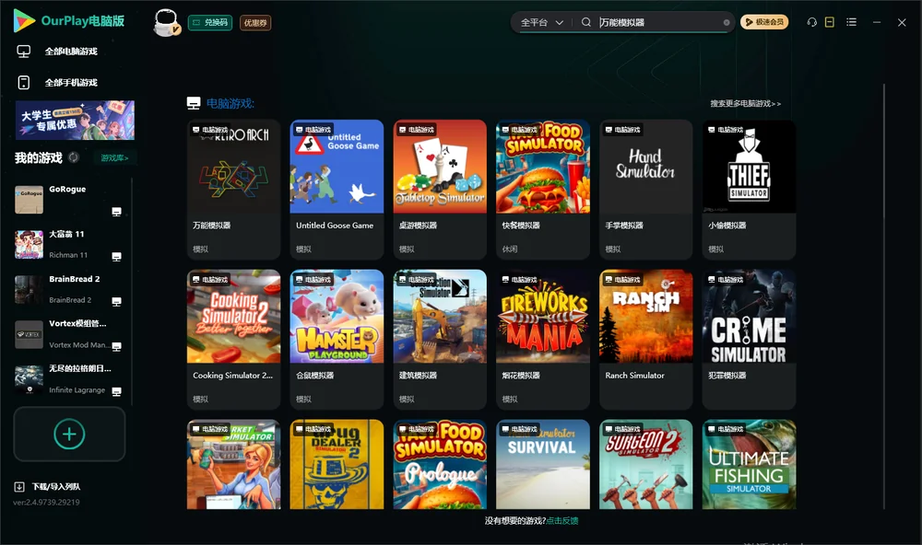922x545 pixels.
Task: Open the 仓鼠模拟器 Hamster Playground card
Action: click(337, 339)
